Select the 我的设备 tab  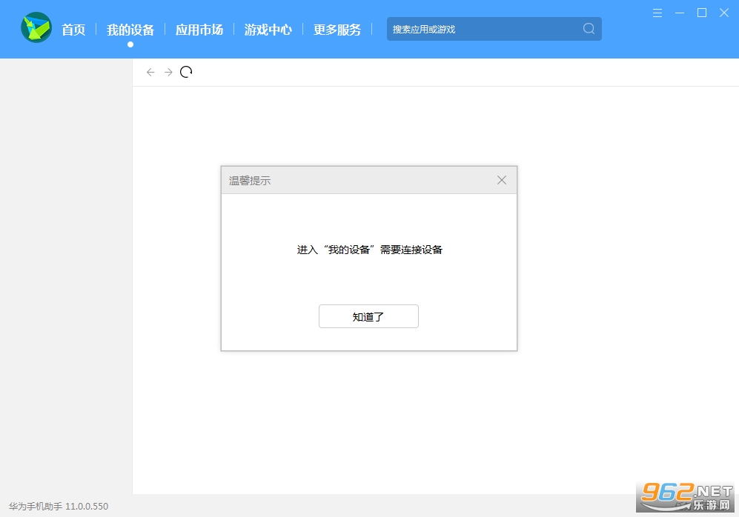coord(130,30)
